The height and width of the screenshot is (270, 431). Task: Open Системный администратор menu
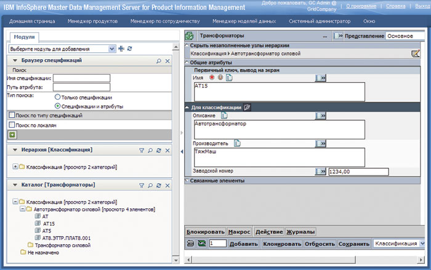pyautogui.click(x=320, y=21)
